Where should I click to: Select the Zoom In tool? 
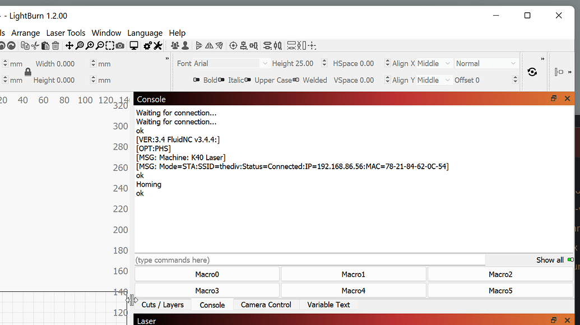click(89, 45)
